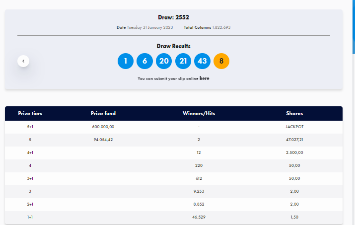
Task: Click the Total Columns value 1.822.693
Action: pyautogui.click(x=221, y=27)
